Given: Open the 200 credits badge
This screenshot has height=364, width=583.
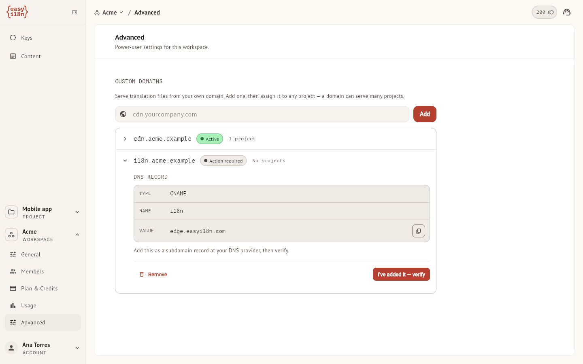Looking at the screenshot, I should click(x=545, y=12).
